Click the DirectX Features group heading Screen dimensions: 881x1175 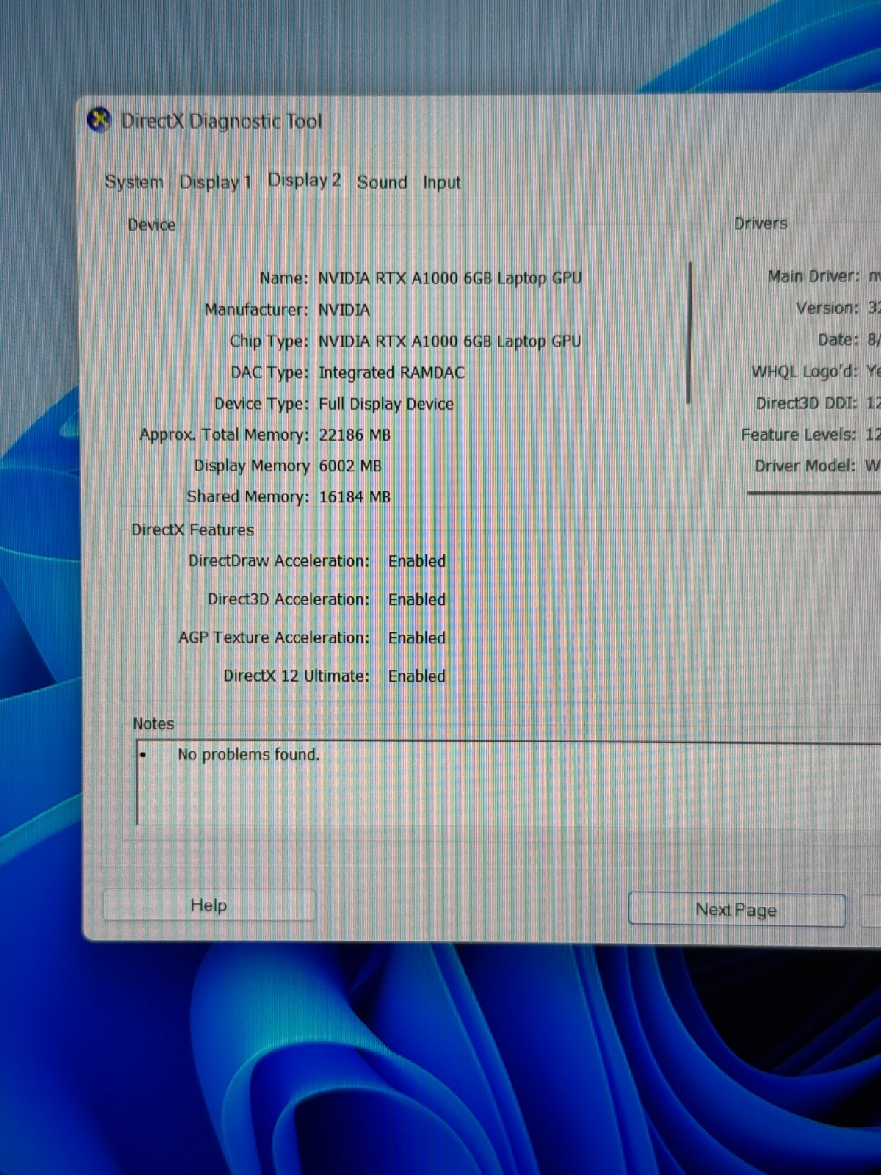[192, 529]
